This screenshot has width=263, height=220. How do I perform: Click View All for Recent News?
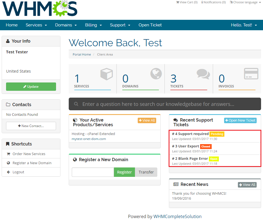[247, 185]
